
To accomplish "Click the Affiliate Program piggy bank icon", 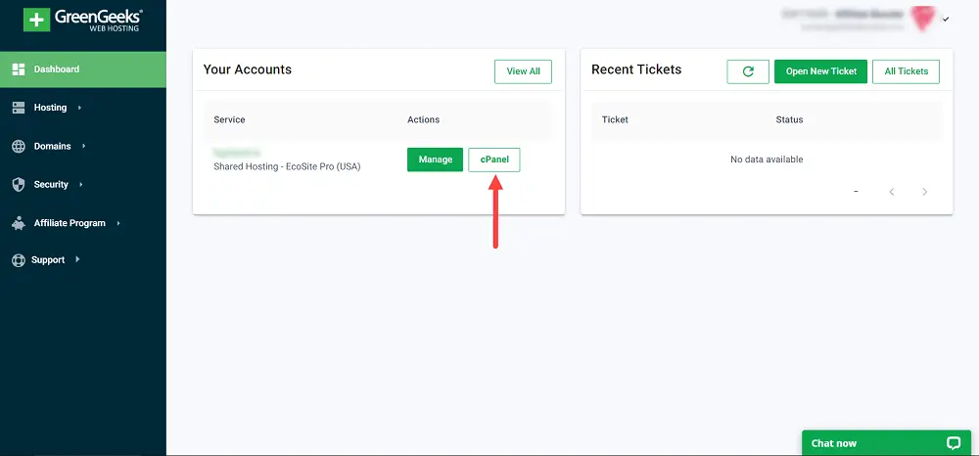I will pyautogui.click(x=18, y=223).
